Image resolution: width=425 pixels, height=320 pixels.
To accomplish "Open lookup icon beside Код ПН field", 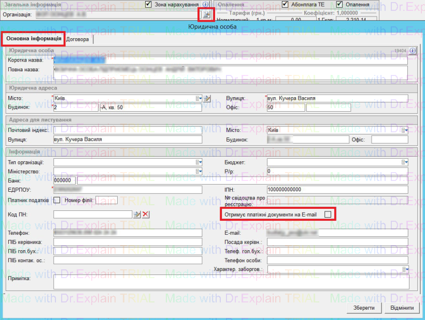I will pos(137,215).
